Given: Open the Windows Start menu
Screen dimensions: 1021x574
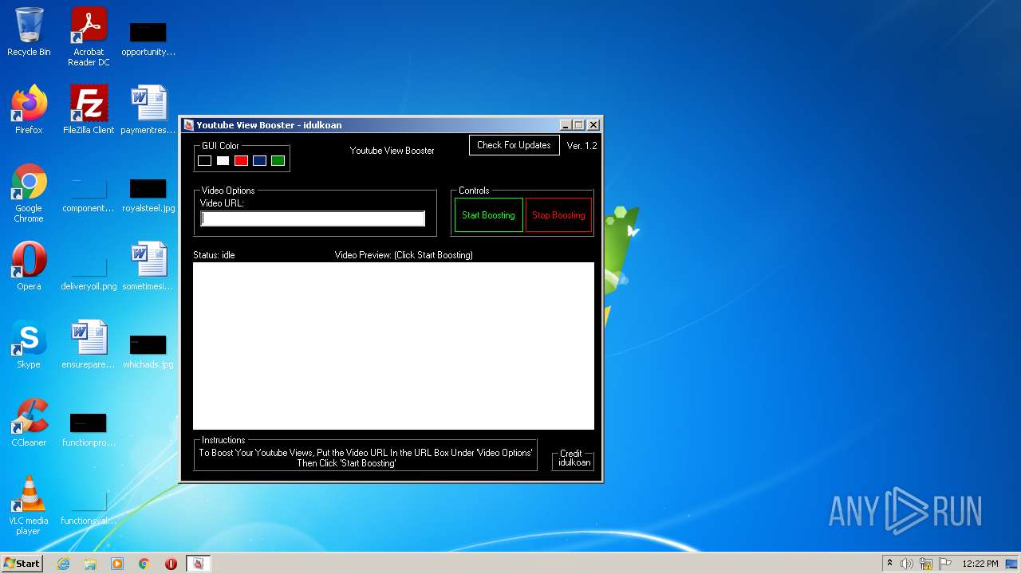Looking at the screenshot, I should [22, 563].
